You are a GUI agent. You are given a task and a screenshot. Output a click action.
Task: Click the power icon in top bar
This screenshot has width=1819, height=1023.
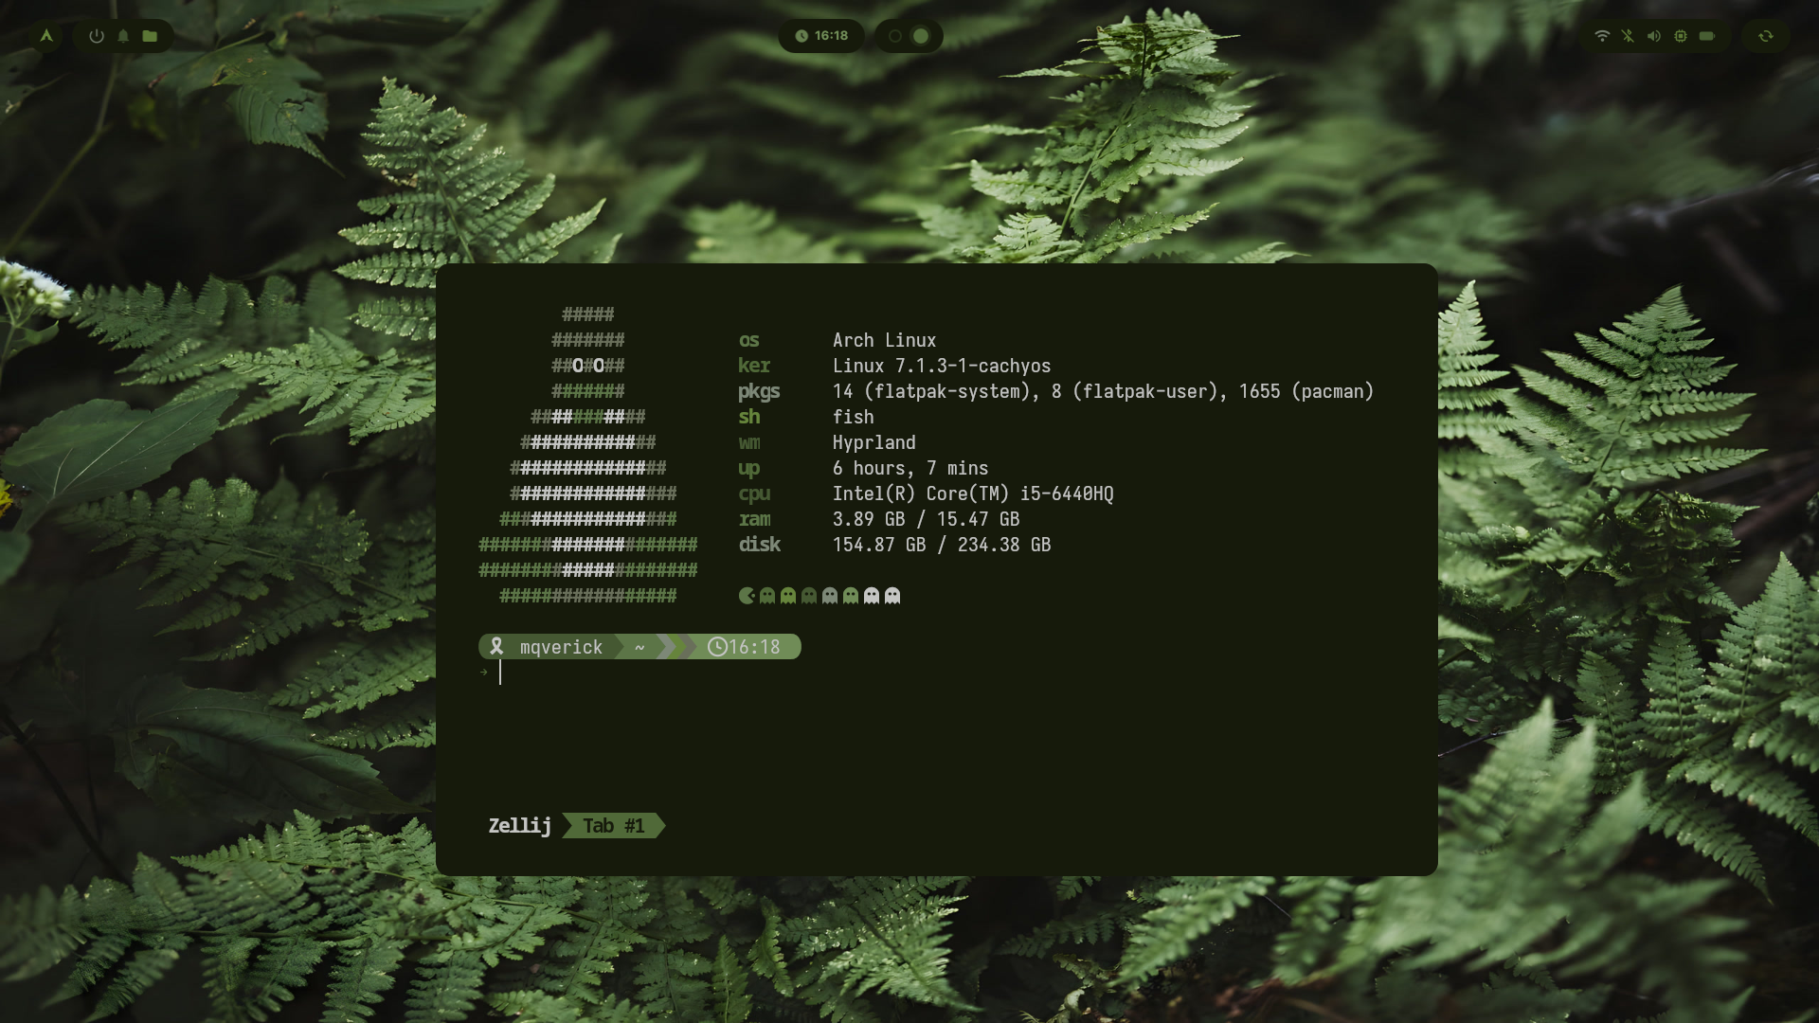[x=97, y=36]
